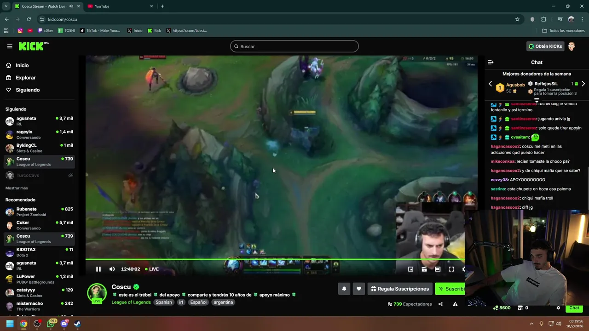Open Steam from the taskbar
The width and height of the screenshot is (589, 331).
coord(77,324)
